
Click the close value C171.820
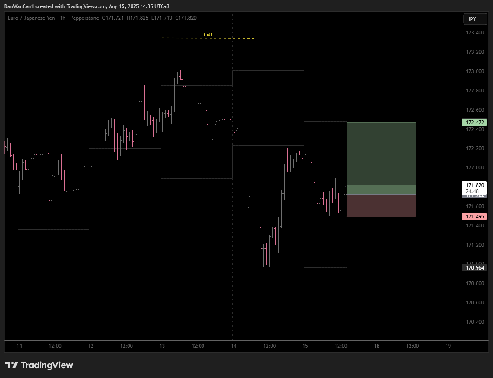[186, 18]
